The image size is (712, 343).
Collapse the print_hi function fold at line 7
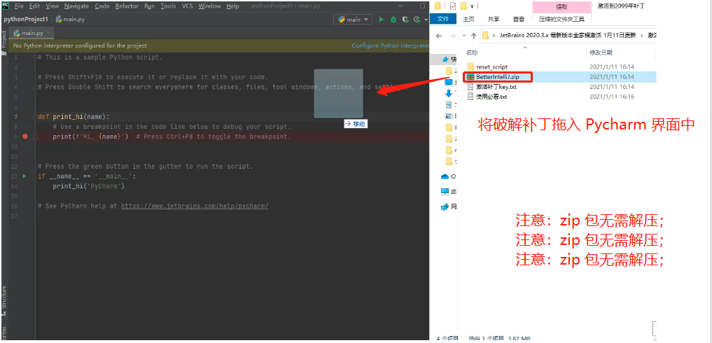pyautogui.click(x=34, y=117)
